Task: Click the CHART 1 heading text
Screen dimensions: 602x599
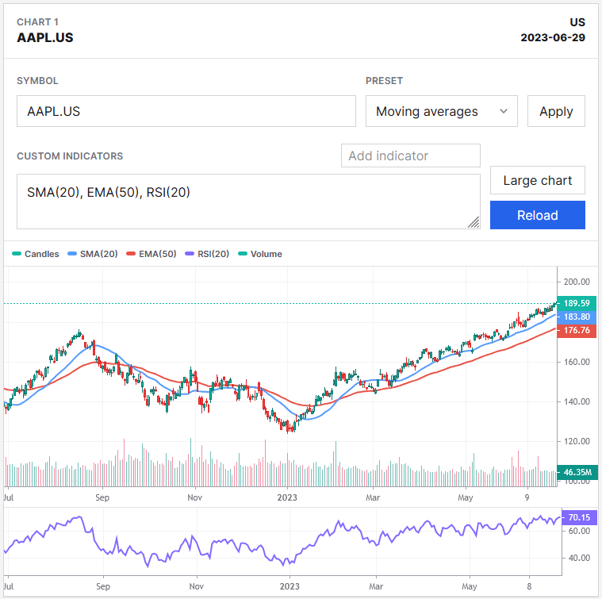Action: pos(37,22)
